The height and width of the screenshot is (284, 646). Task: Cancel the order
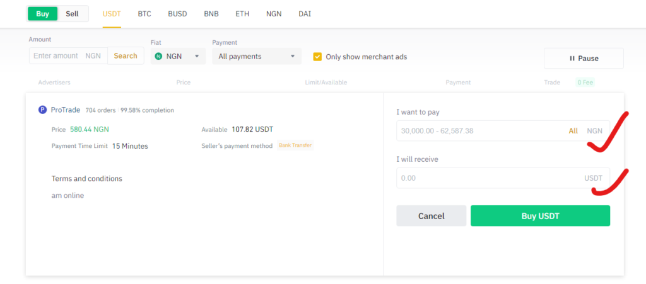432,216
